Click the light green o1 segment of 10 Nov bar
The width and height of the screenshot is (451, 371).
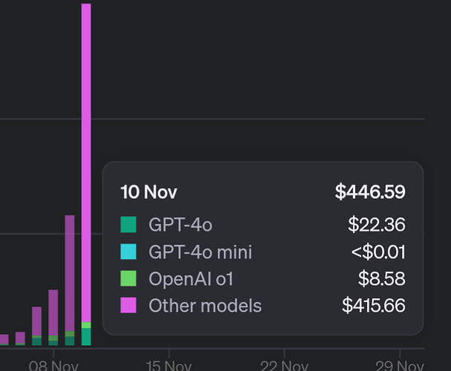coord(86,325)
